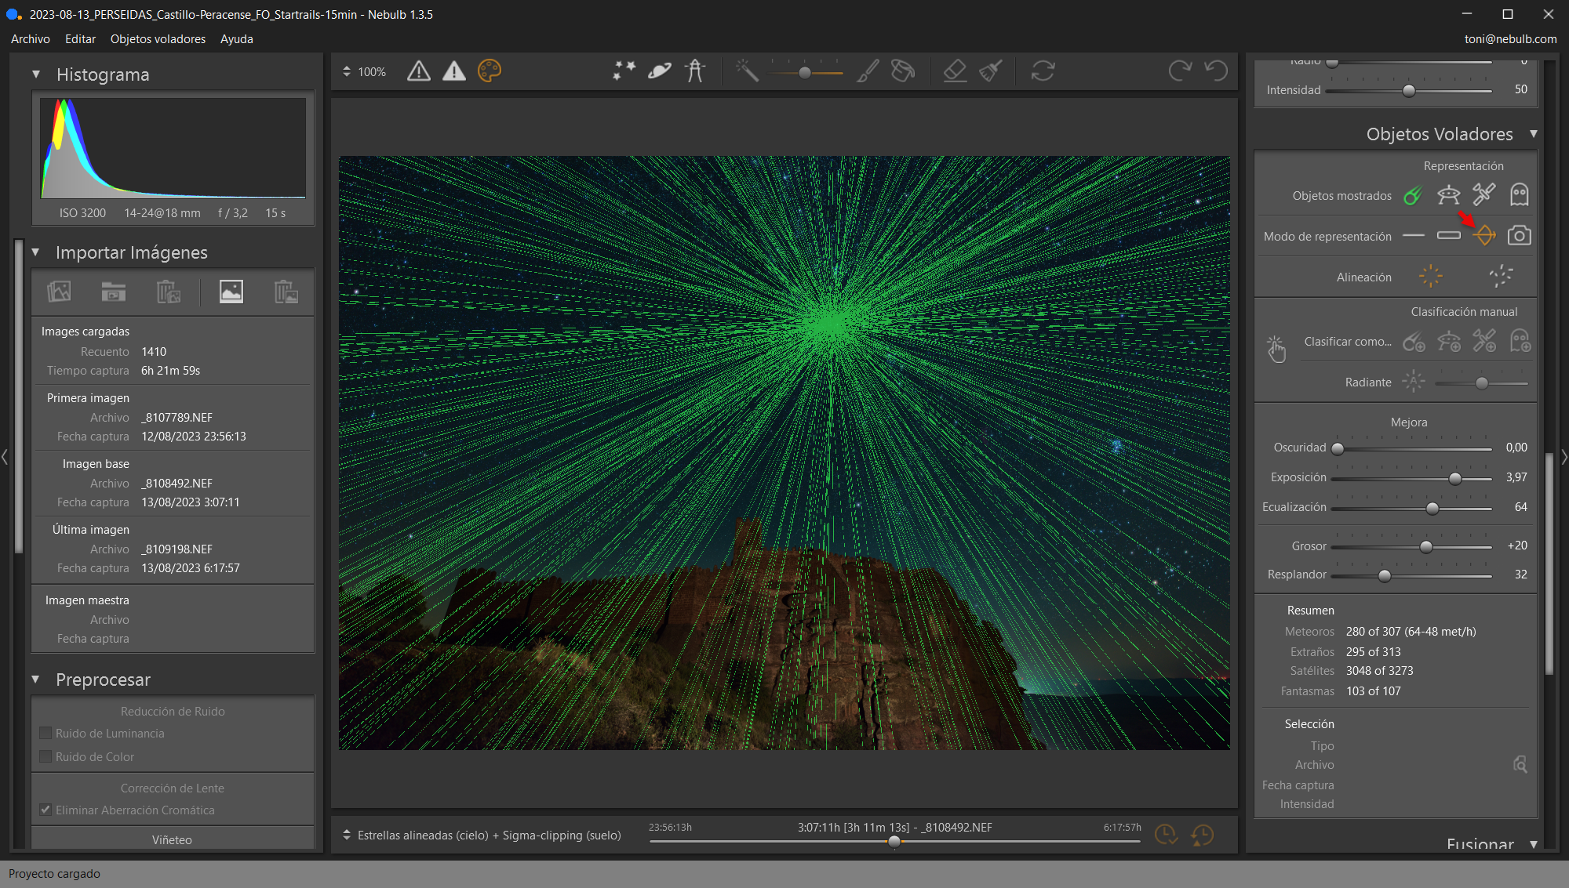The height and width of the screenshot is (888, 1569).
Task: Toggle meteors shown in Objetos mostrados
Action: point(1413,195)
